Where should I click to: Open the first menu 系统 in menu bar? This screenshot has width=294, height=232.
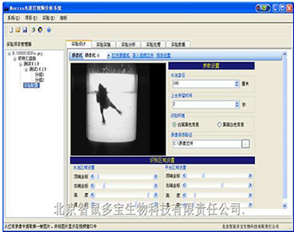click(x=13, y=18)
